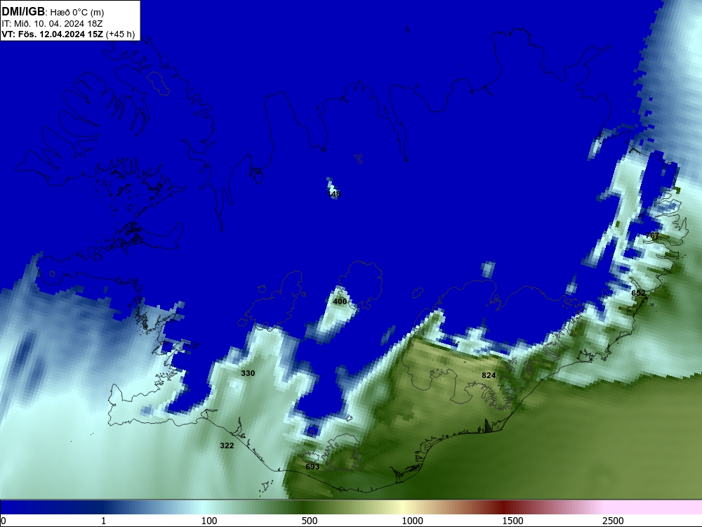
Task: Click the 322 height value label
Action: tap(227, 445)
